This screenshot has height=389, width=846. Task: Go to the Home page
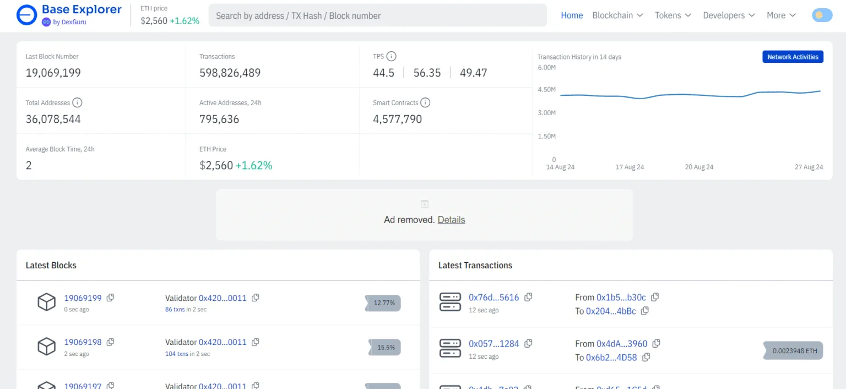coord(572,15)
